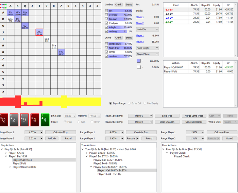Click the Queen of hearts board card
The image size is (238, 193).
[4, 120]
